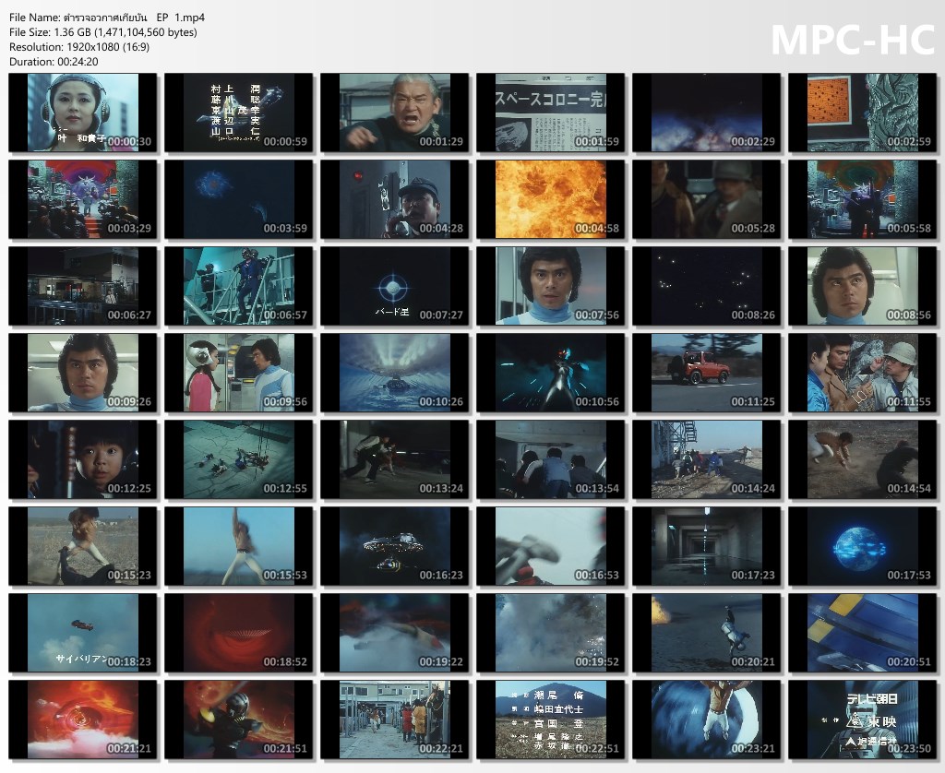Select the helmeted woman thumbnail at 00:00:30

82,113
